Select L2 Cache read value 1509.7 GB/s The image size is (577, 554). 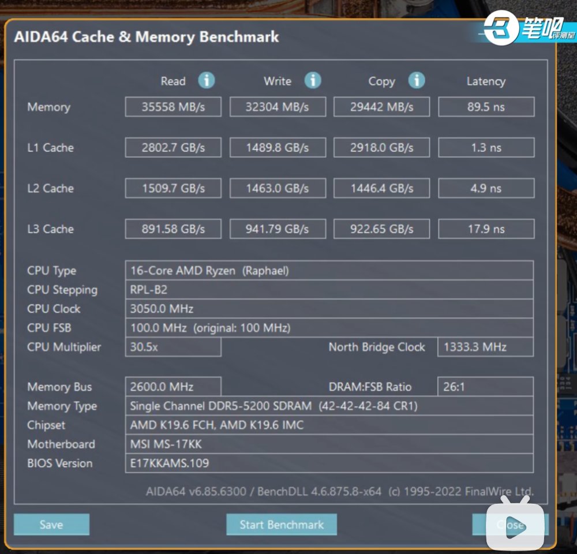coord(173,188)
